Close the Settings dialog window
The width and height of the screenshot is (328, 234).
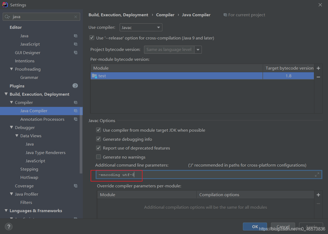click(320, 5)
